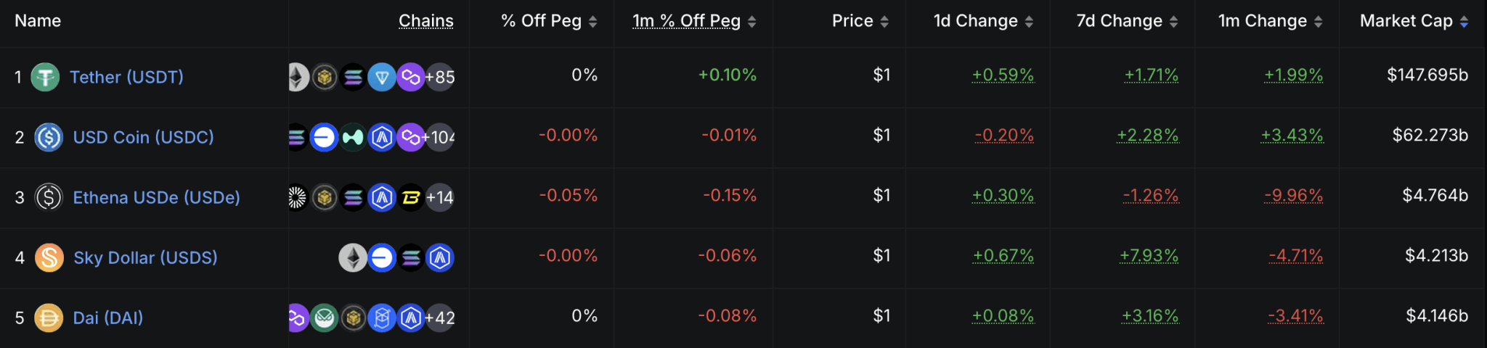Open the Tether (USDT) link
Image resolution: width=1487 pixels, height=348 pixels.
click(x=126, y=77)
